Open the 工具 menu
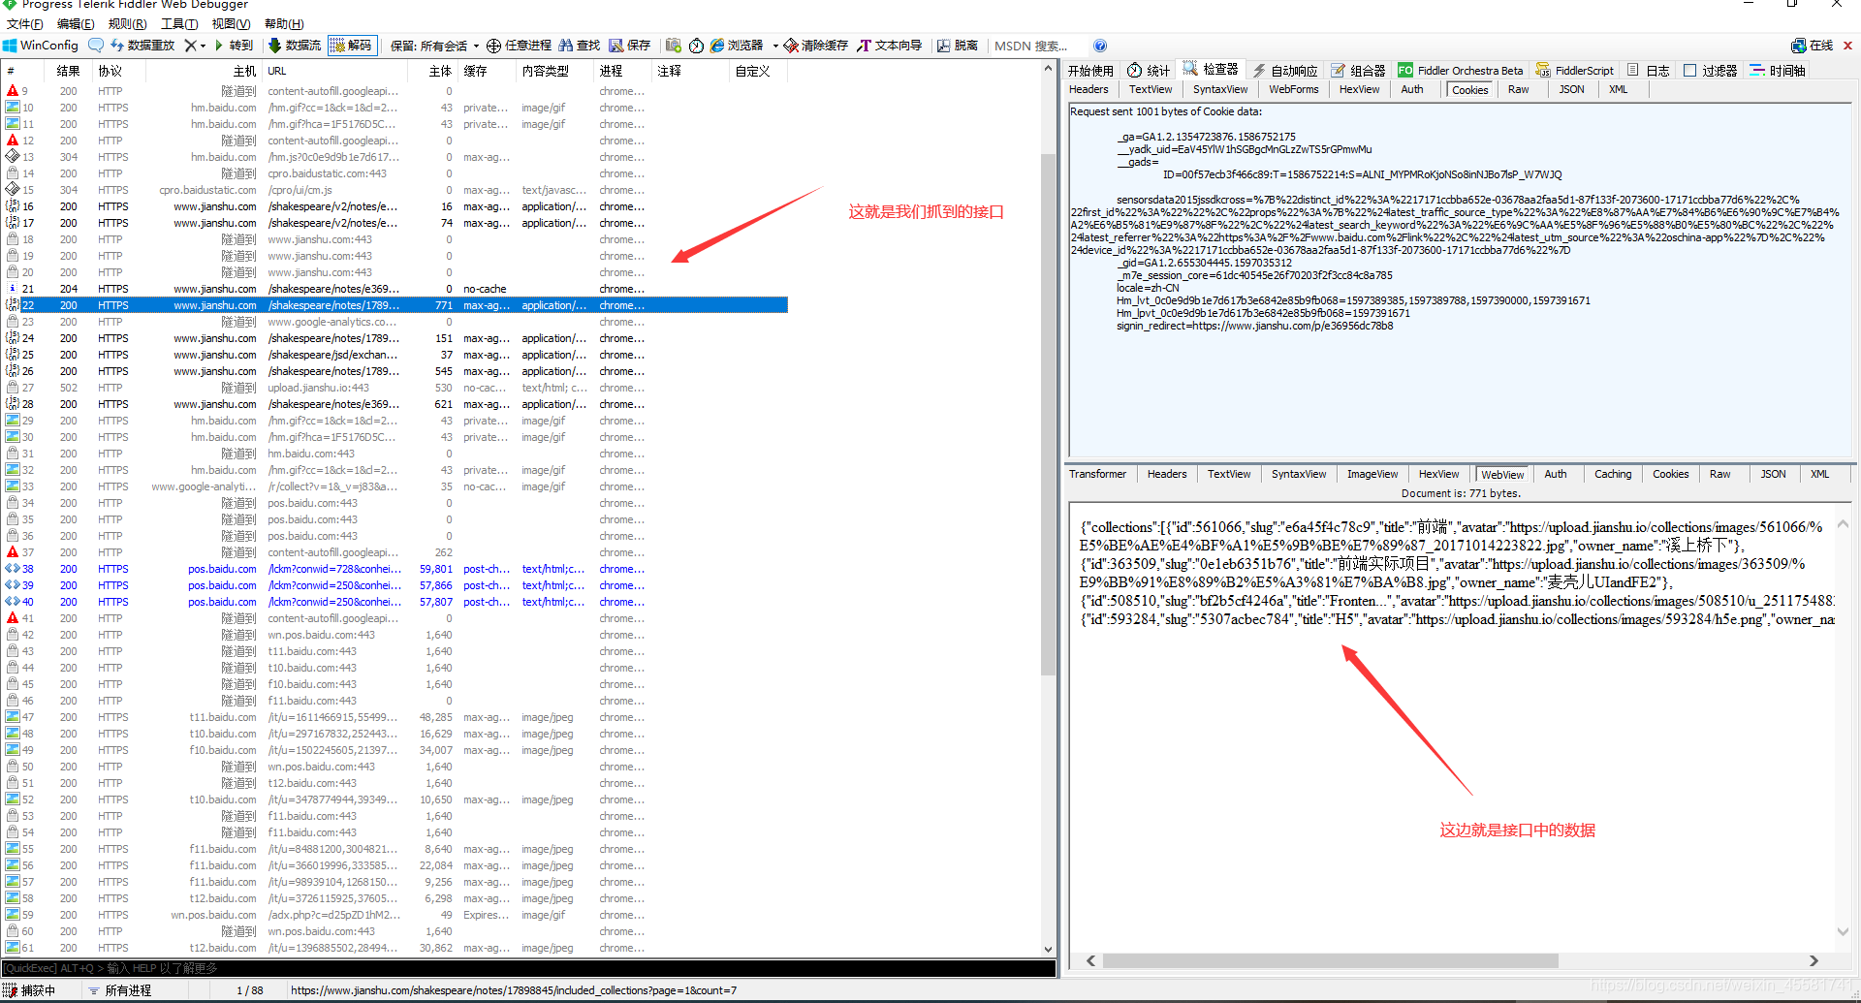Image resolution: width=1861 pixels, height=1003 pixels. 179,24
